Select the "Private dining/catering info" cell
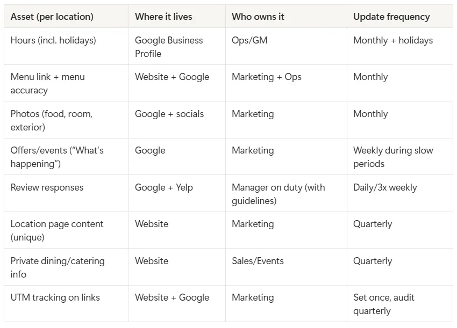Image resolution: width=457 pixels, height=328 pixels. [58, 267]
